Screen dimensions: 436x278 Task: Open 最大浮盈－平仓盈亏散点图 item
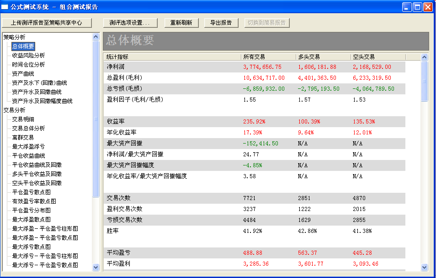(45, 238)
